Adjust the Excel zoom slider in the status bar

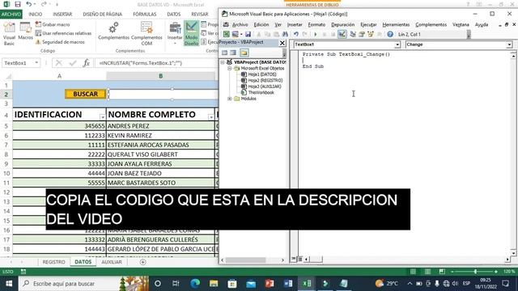point(475,272)
